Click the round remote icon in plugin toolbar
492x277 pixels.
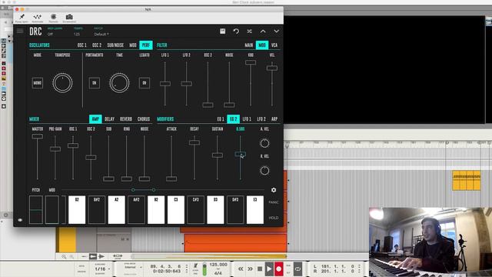pos(53,17)
